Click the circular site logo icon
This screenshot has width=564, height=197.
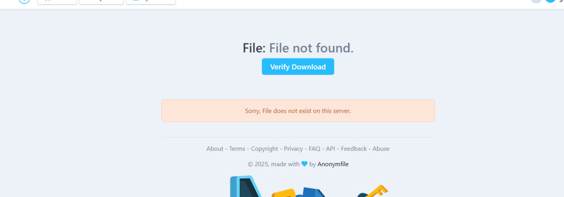tap(24, 1)
